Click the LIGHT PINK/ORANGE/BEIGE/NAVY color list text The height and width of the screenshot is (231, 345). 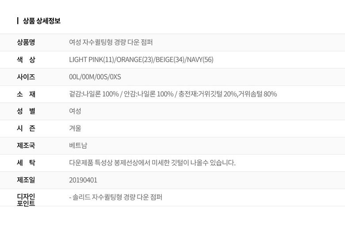click(x=141, y=60)
